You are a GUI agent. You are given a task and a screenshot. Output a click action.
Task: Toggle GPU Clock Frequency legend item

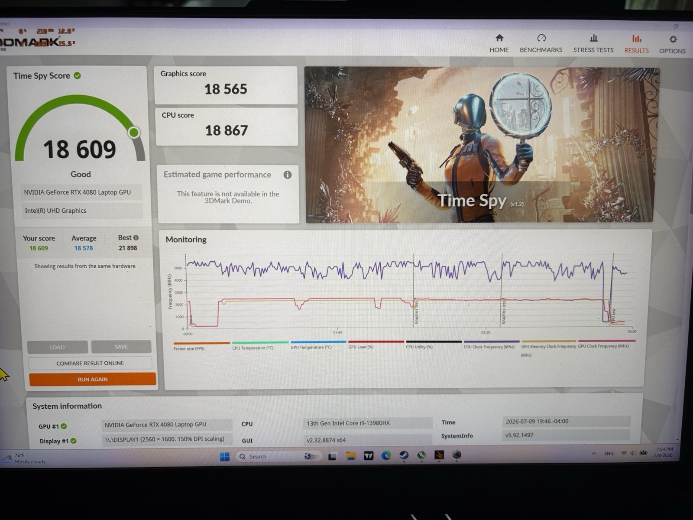[606, 344]
